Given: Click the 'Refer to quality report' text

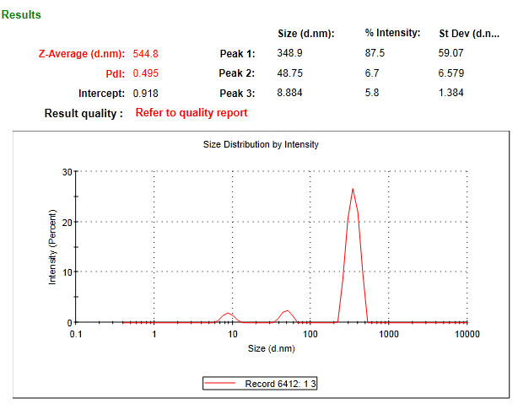Looking at the screenshot, I should (192, 113).
